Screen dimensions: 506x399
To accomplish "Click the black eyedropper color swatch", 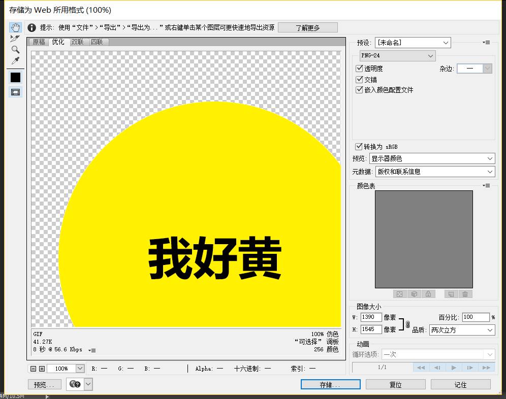I will (15, 77).
